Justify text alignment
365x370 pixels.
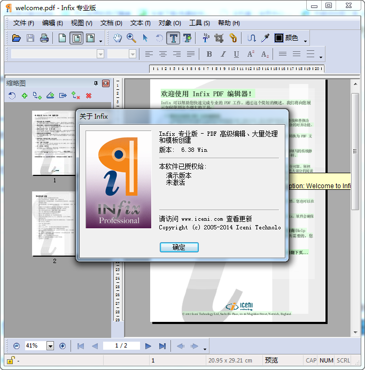(x=191, y=54)
